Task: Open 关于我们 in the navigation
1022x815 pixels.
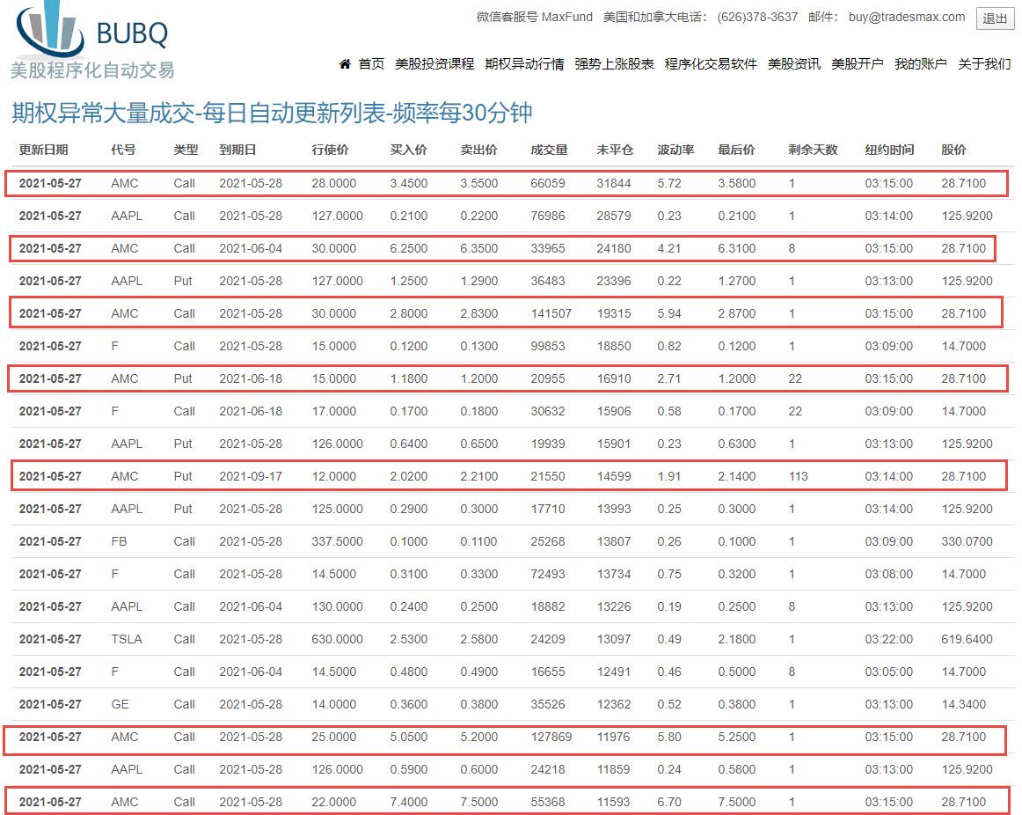Action: [985, 64]
